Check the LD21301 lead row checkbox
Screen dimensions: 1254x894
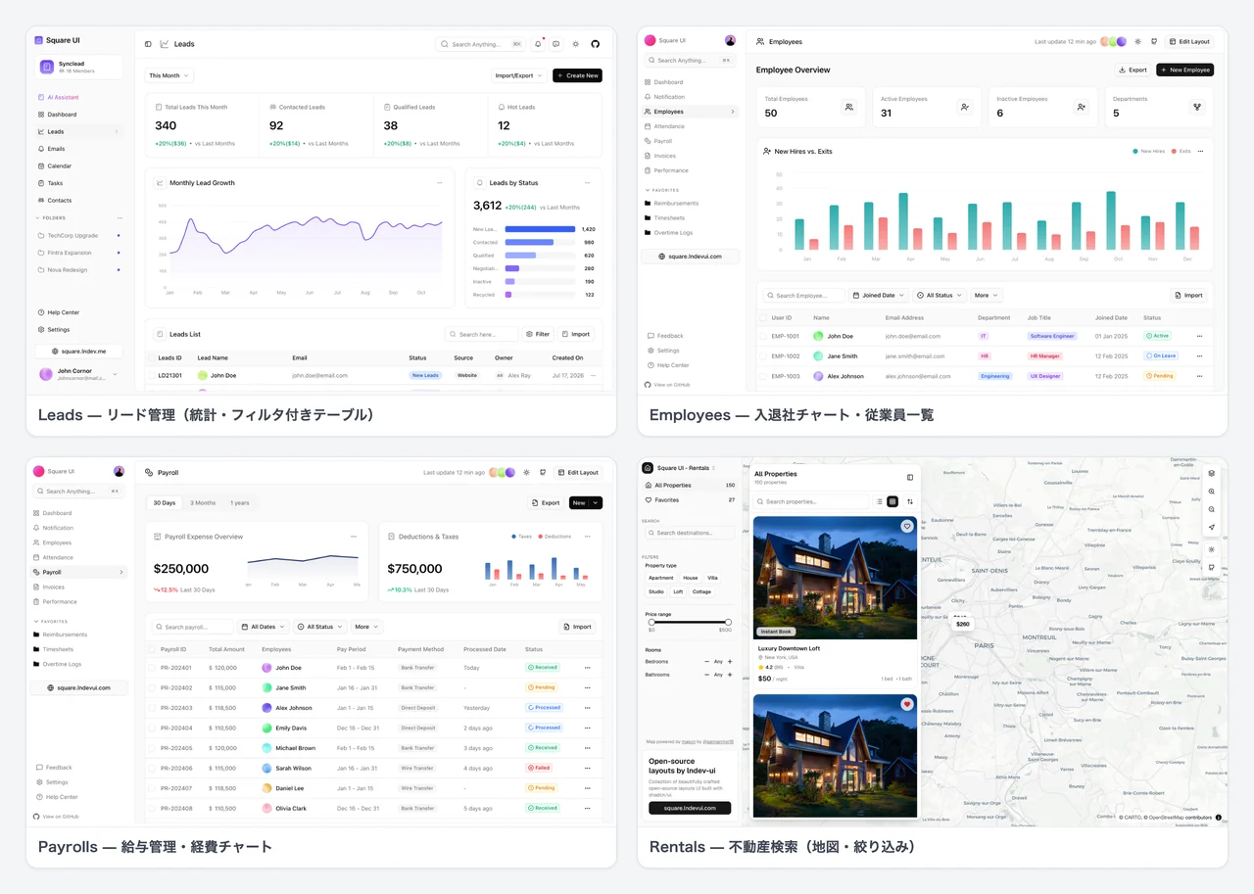coord(151,375)
